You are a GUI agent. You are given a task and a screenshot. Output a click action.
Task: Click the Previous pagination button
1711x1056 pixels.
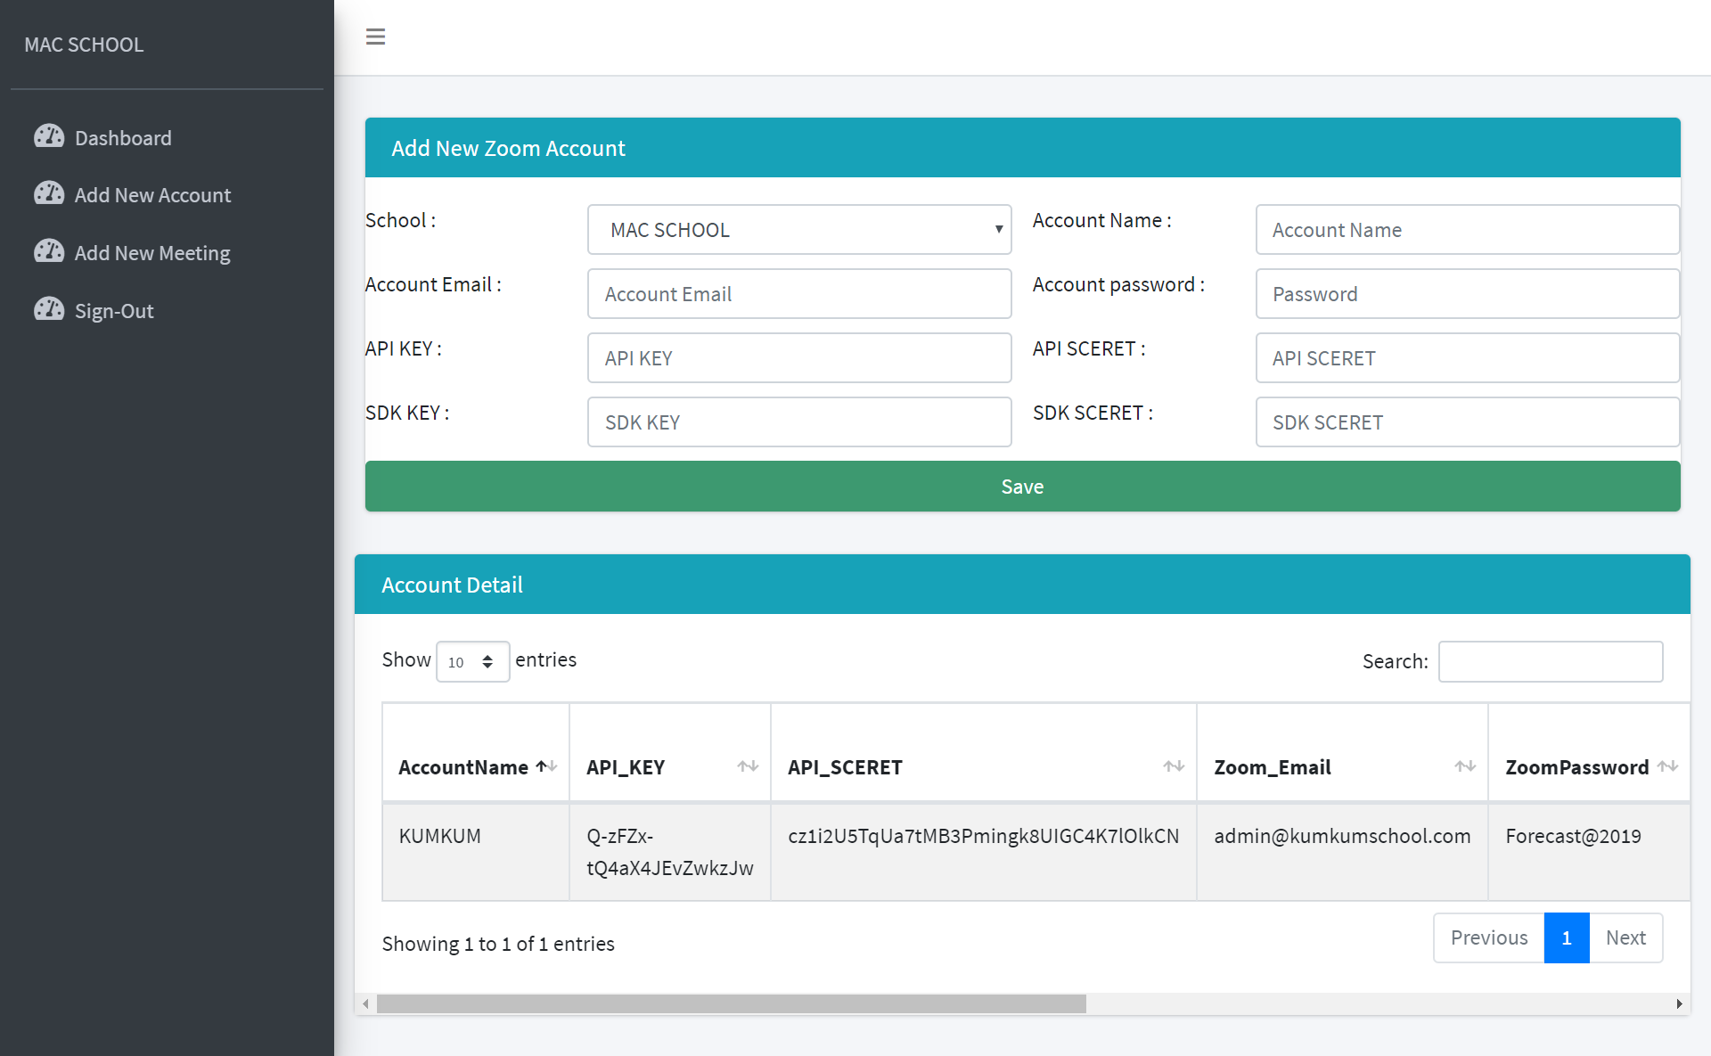coord(1488,937)
